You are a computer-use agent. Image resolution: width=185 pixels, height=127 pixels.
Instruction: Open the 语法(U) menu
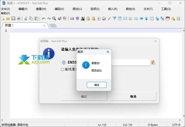tap(77, 9)
